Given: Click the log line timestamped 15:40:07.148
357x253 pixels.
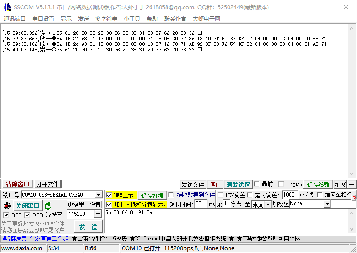Looking at the screenshot, I should point(102,50).
